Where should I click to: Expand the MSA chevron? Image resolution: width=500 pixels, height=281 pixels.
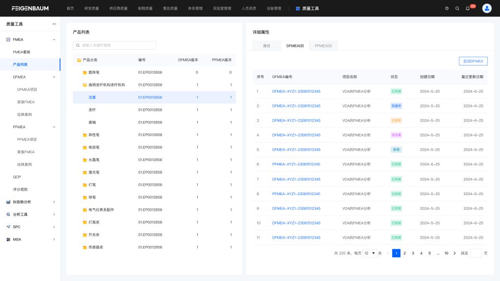pyautogui.click(x=54, y=239)
